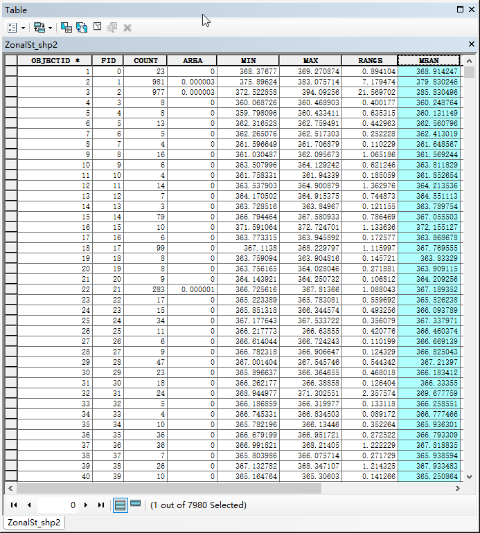This screenshot has width=480, height=533.
Task: Maximize the Table window
Action: 460,10
